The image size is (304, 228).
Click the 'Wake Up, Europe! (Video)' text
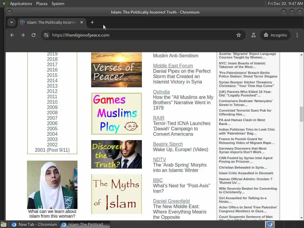click(180, 150)
